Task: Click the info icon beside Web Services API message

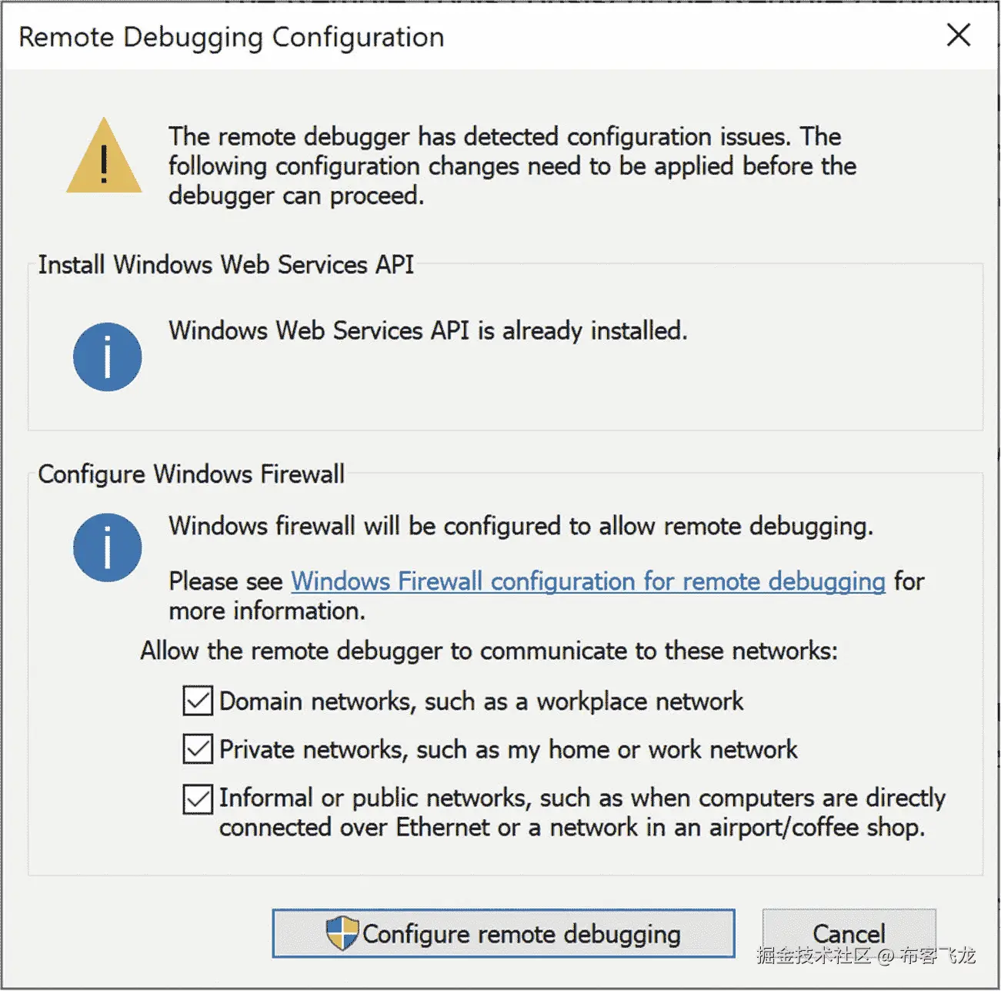Action: (107, 357)
